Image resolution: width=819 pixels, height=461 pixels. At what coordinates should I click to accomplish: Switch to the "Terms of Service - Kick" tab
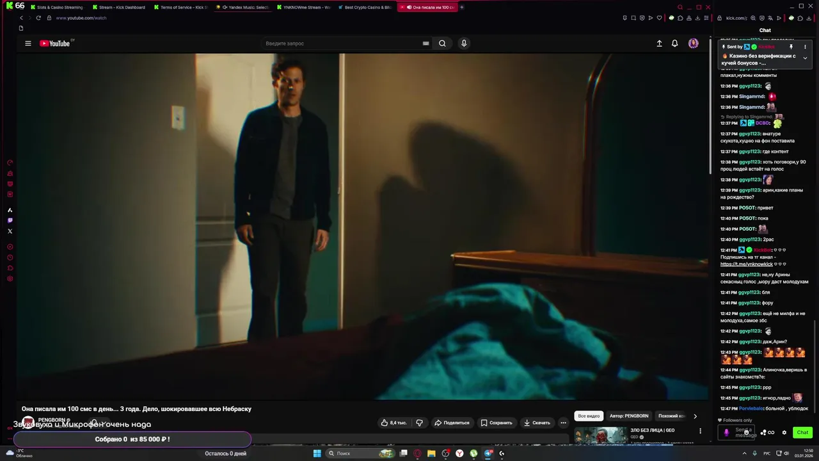coord(180,7)
